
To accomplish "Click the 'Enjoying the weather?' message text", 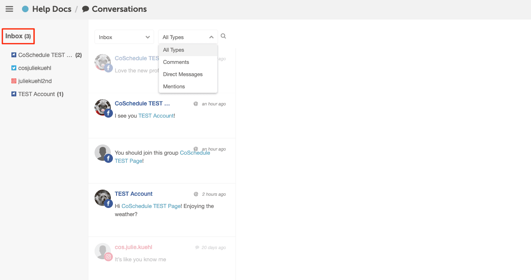I will (x=164, y=210).
